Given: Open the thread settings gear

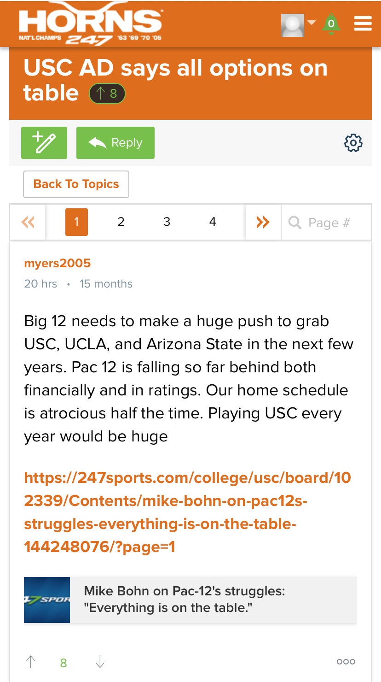Looking at the screenshot, I should (x=353, y=143).
